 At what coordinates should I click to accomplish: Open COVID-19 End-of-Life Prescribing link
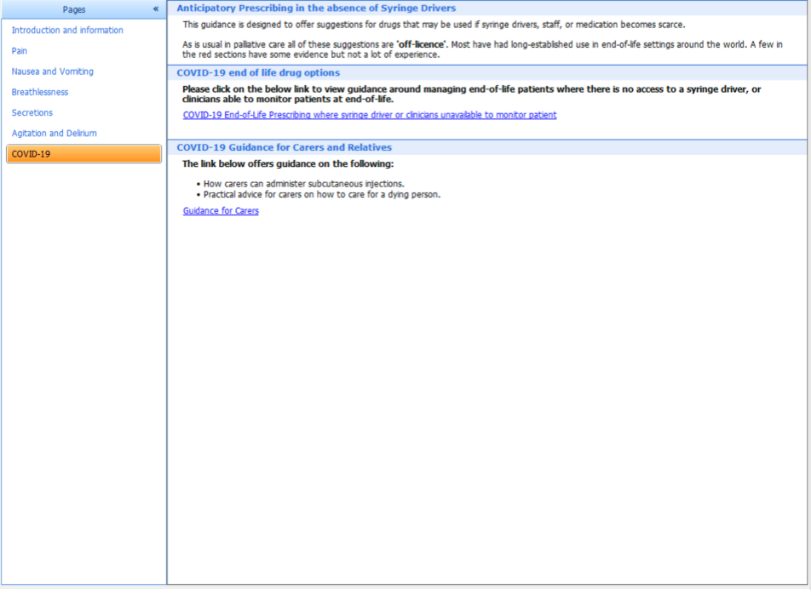pyautogui.click(x=370, y=115)
